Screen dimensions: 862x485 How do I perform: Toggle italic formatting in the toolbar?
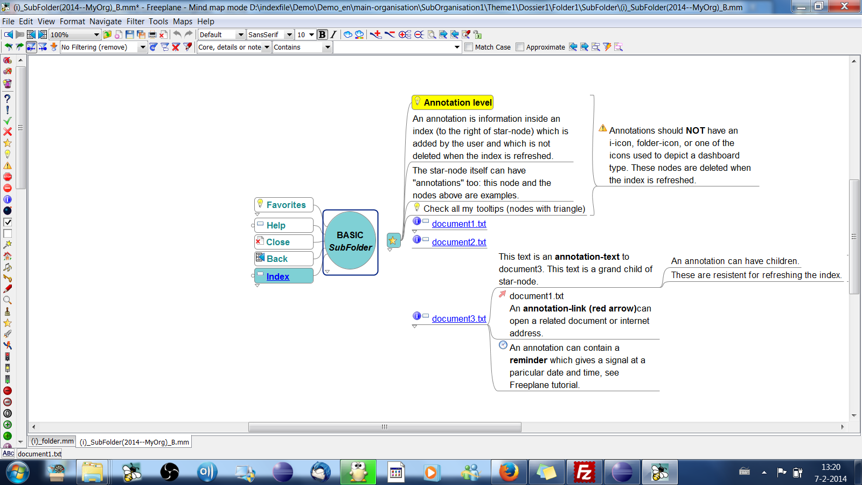(333, 34)
